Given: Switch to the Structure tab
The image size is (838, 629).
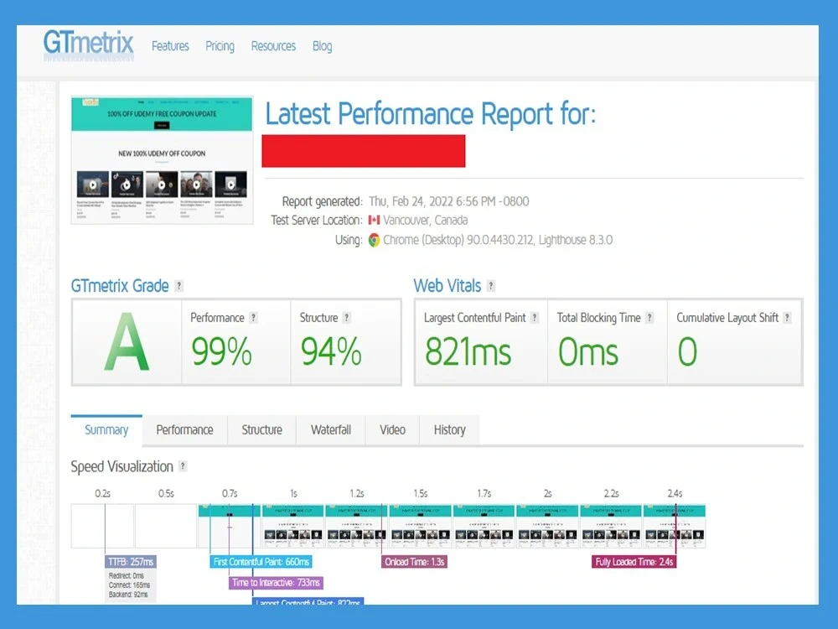Looking at the screenshot, I should pyautogui.click(x=261, y=430).
